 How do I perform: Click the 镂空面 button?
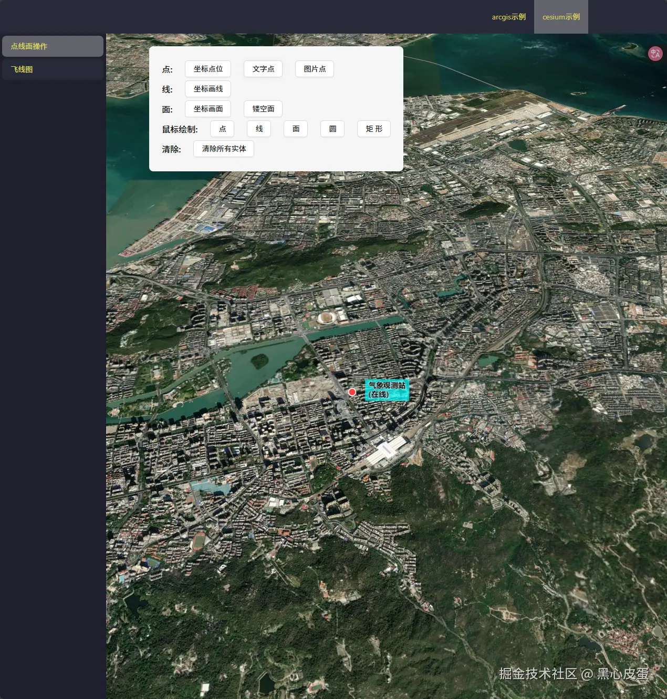[x=263, y=109]
